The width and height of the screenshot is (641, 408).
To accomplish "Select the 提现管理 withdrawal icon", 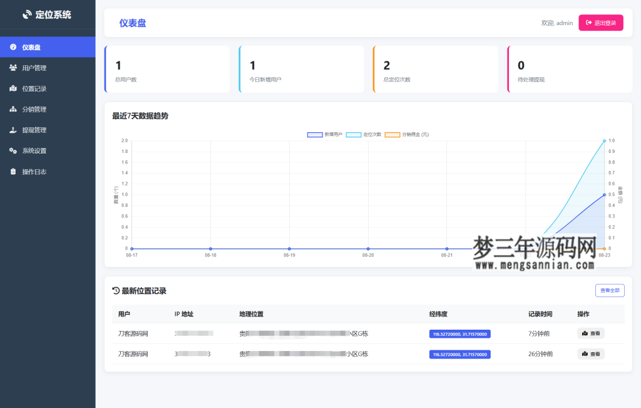I will (x=13, y=129).
